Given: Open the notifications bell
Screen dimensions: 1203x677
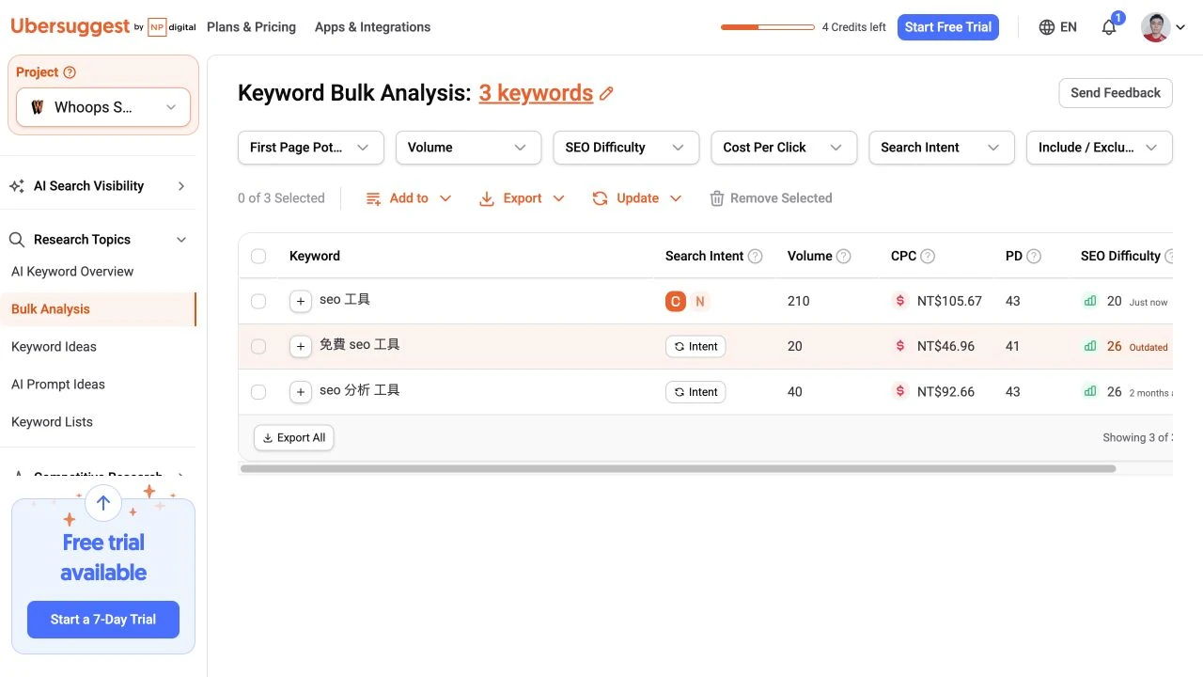Looking at the screenshot, I should (1109, 27).
